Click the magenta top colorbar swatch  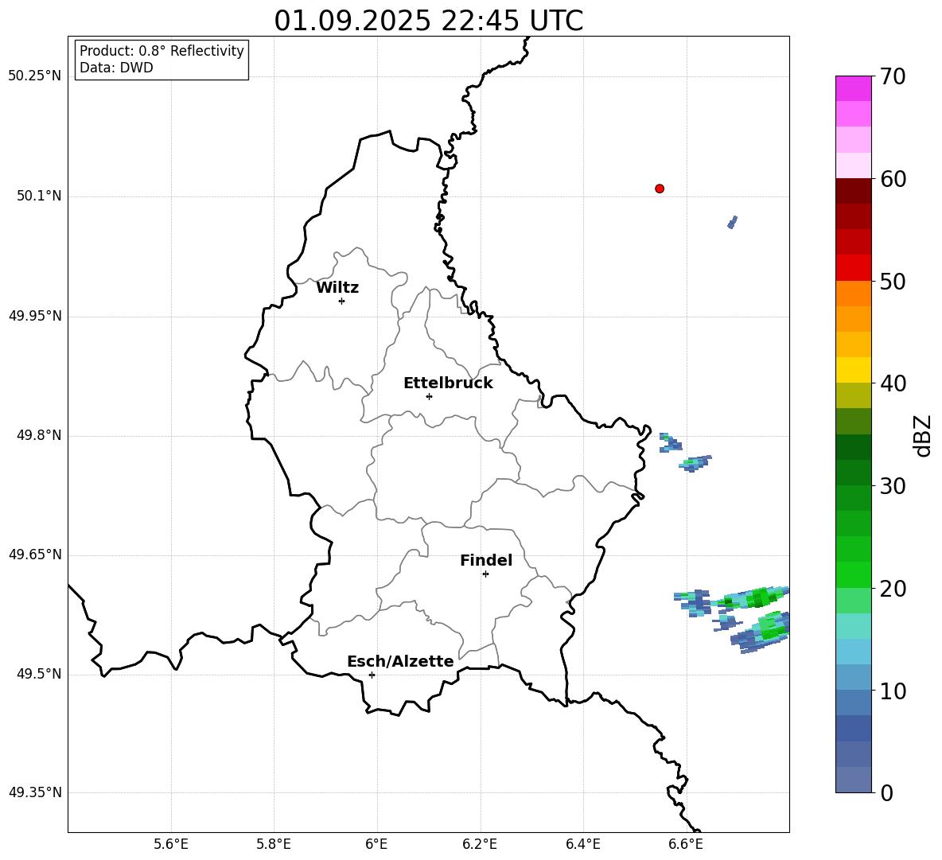[853, 88]
